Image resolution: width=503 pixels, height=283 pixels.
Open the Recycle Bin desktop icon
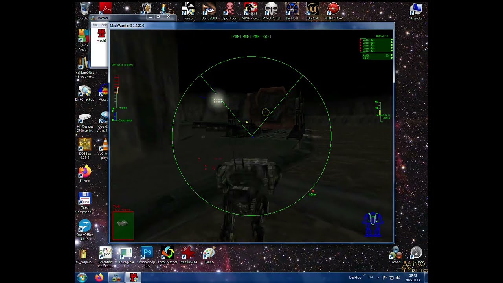[84, 11]
